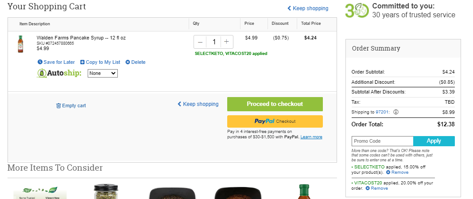Image resolution: width=473 pixels, height=199 pixels.
Task: Open PayPal Learn more link
Action: point(311,137)
